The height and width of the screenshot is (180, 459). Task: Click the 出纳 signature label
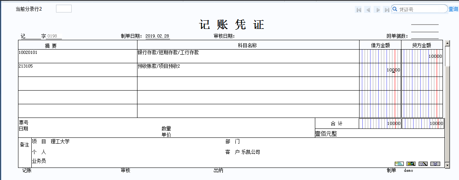(x=219, y=170)
